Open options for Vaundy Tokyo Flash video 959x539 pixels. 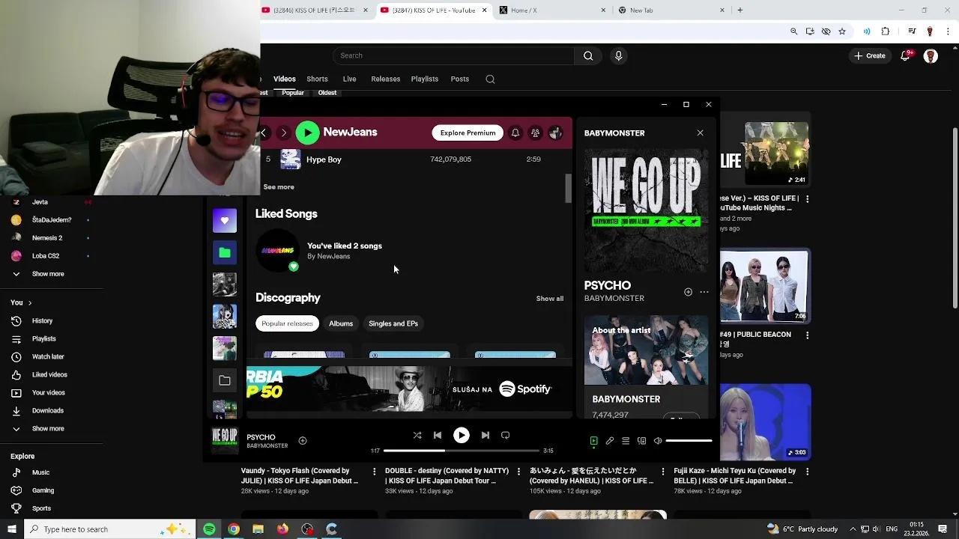coord(375,472)
